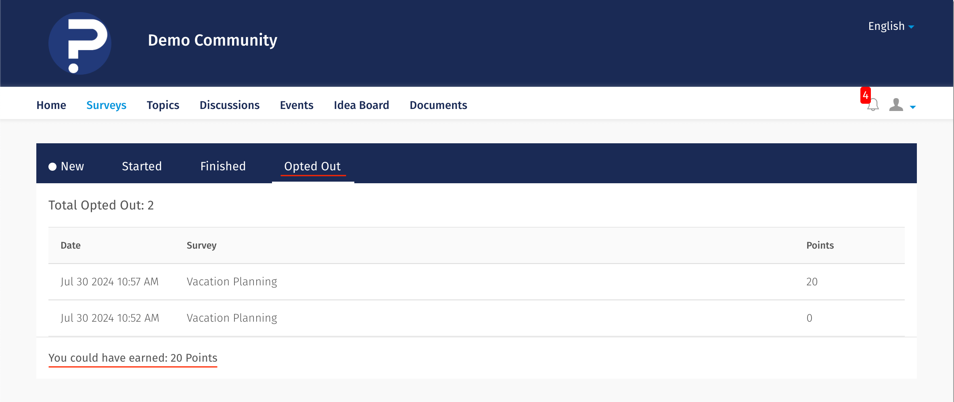Click the Demo Community title link

pos(212,40)
